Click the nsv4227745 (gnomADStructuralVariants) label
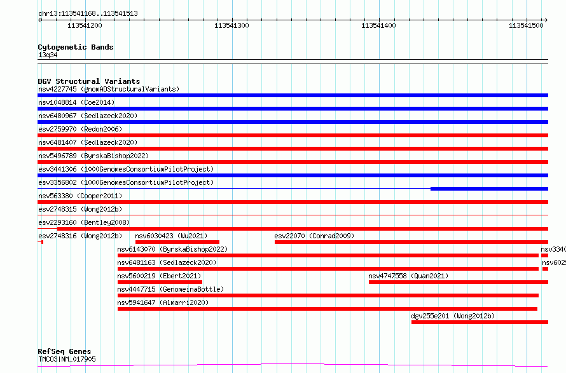The width and height of the screenshot is (566, 373). click(109, 89)
